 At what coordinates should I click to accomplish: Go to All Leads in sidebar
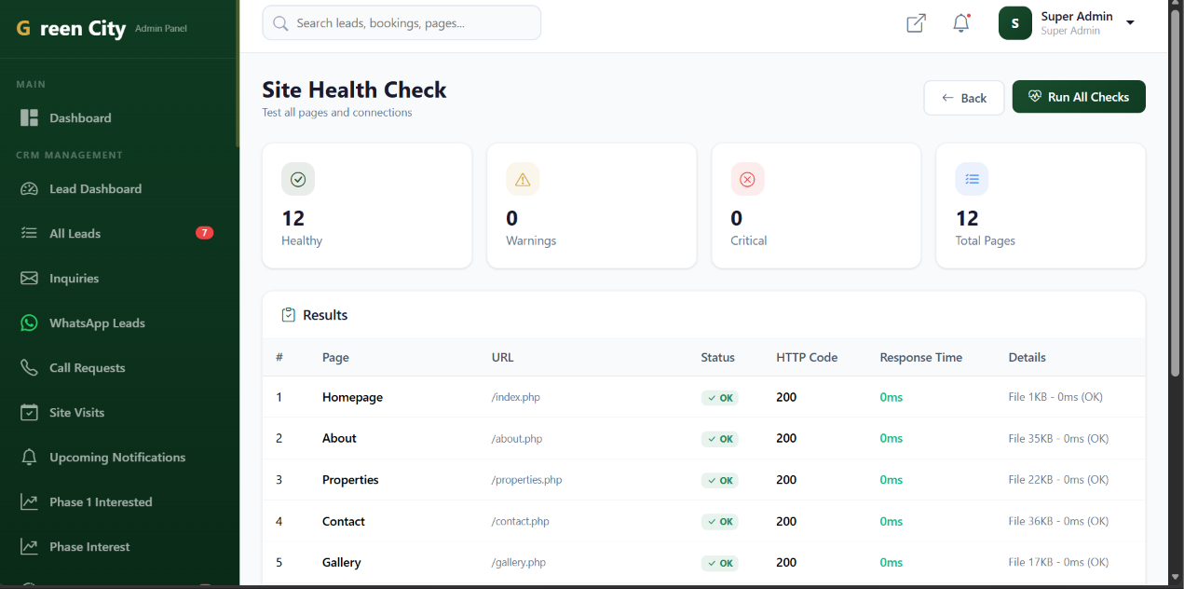(118, 233)
